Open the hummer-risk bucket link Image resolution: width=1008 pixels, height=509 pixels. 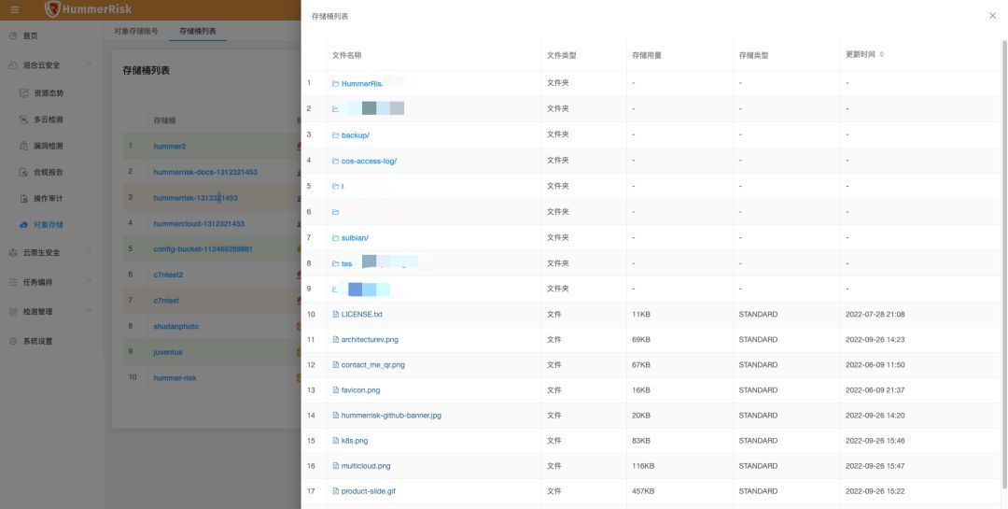[x=175, y=377]
